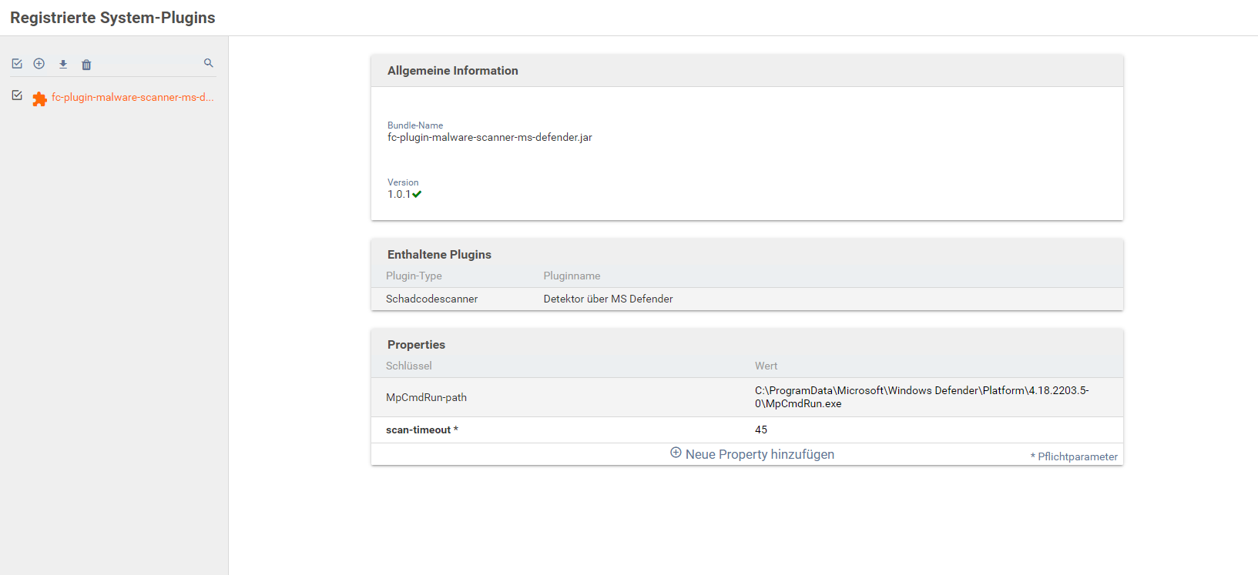Toggle the select-all checkbox in sidebar toolbar
This screenshot has height=575, width=1258.
(x=17, y=64)
